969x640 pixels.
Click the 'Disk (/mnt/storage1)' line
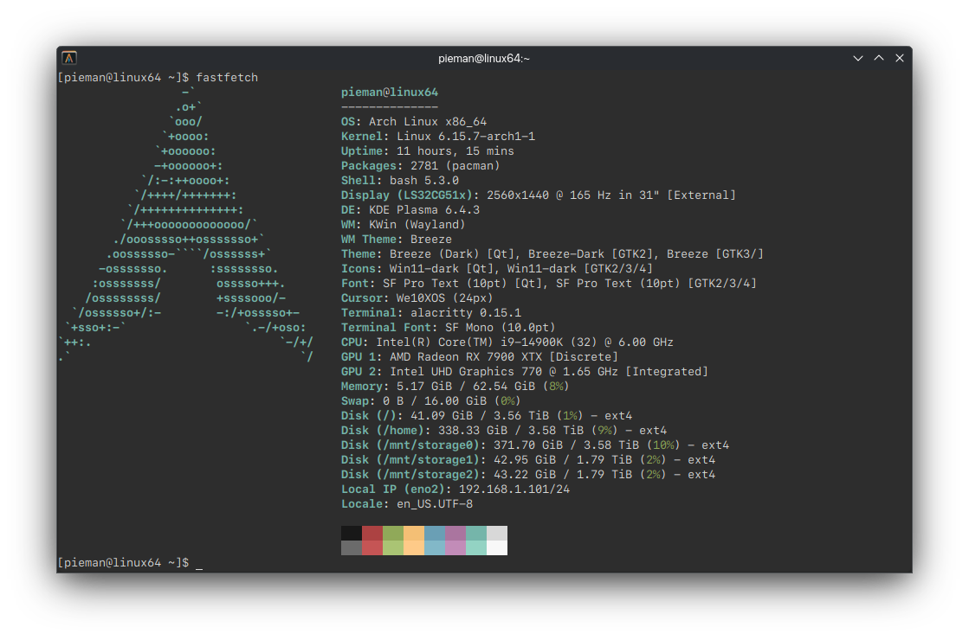click(x=528, y=460)
